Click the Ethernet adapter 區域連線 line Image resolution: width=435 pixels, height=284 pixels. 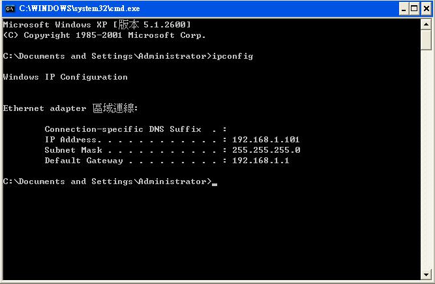click(70, 108)
